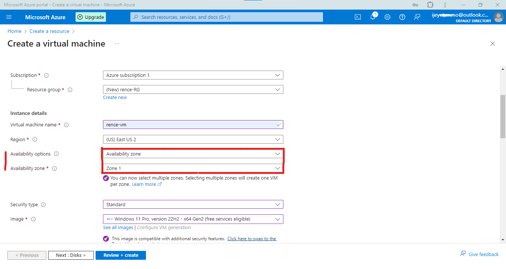
Task: Click the 'Virtual machine name' field label
Action: 33,125
